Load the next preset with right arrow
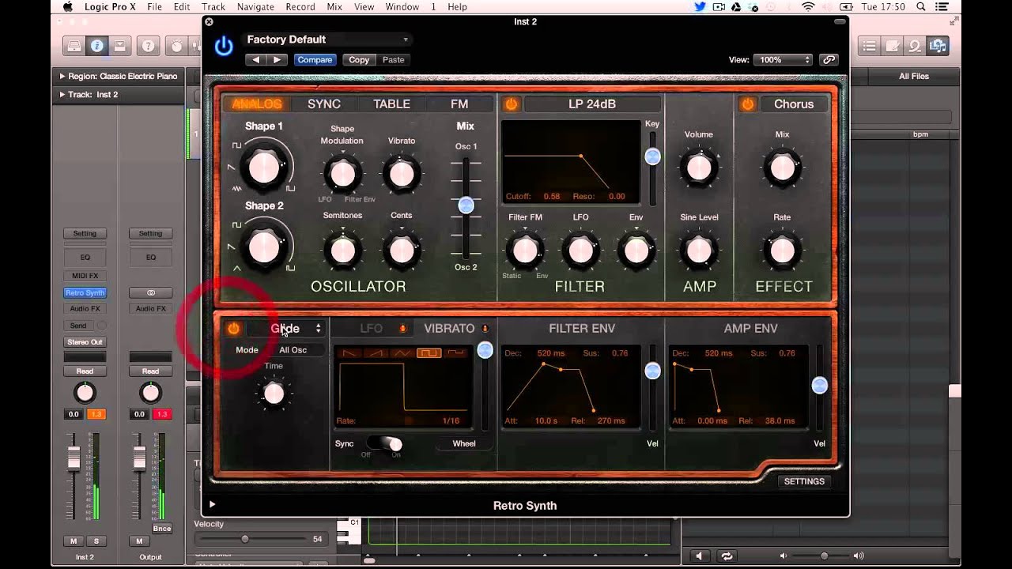The height and width of the screenshot is (569, 1012). click(x=277, y=59)
